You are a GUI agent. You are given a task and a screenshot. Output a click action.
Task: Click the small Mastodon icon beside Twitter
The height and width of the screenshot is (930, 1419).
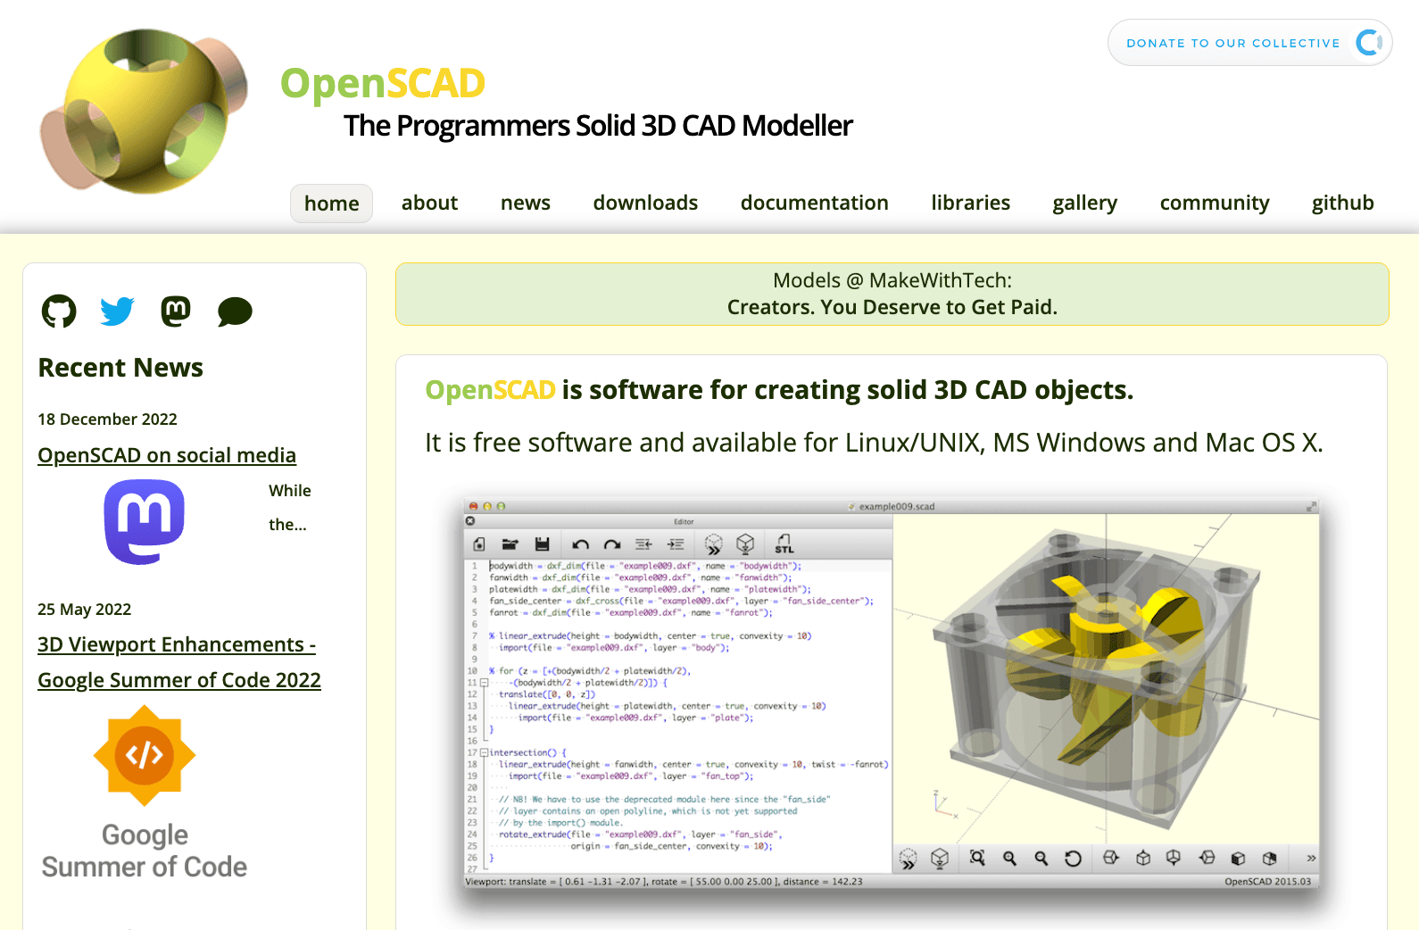coord(176,311)
